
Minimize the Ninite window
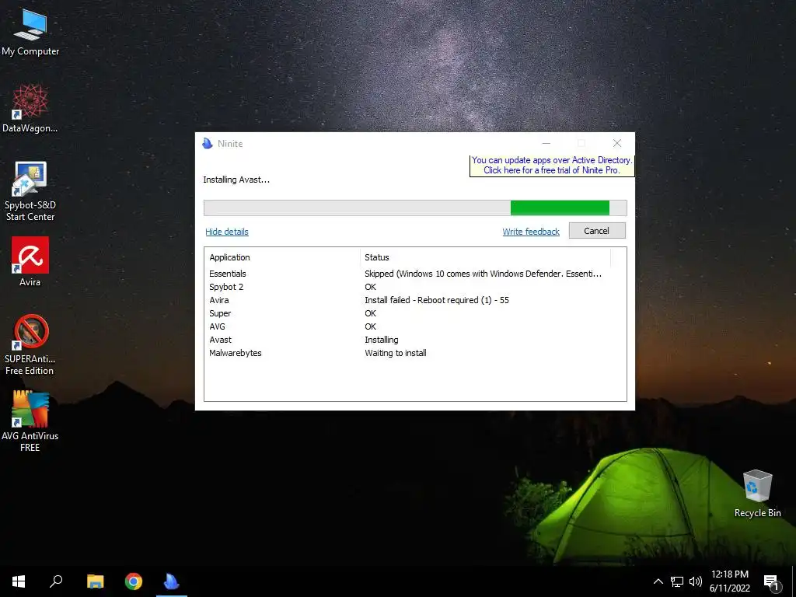pyautogui.click(x=546, y=144)
